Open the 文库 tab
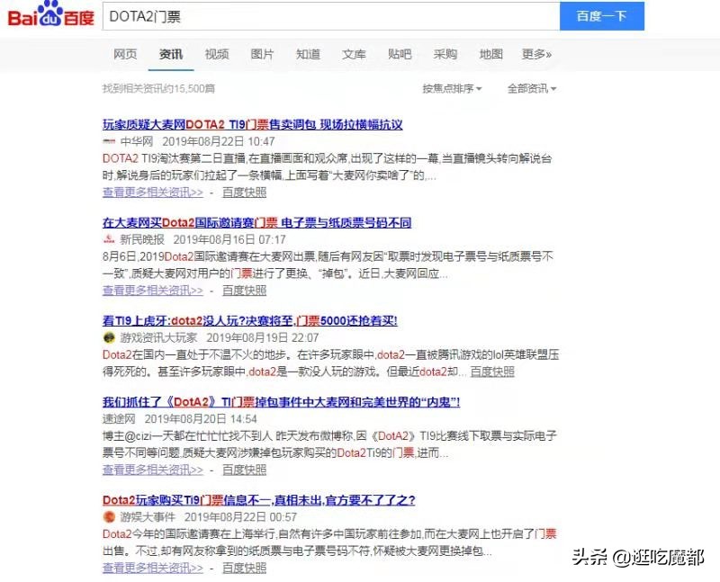Image resolution: width=720 pixels, height=582 pixels. (x=354, y=54)
